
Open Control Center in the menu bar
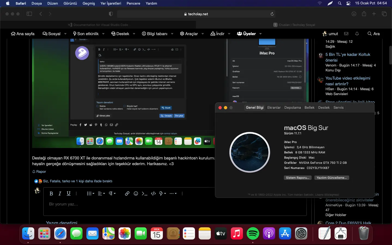click(348, 3)
